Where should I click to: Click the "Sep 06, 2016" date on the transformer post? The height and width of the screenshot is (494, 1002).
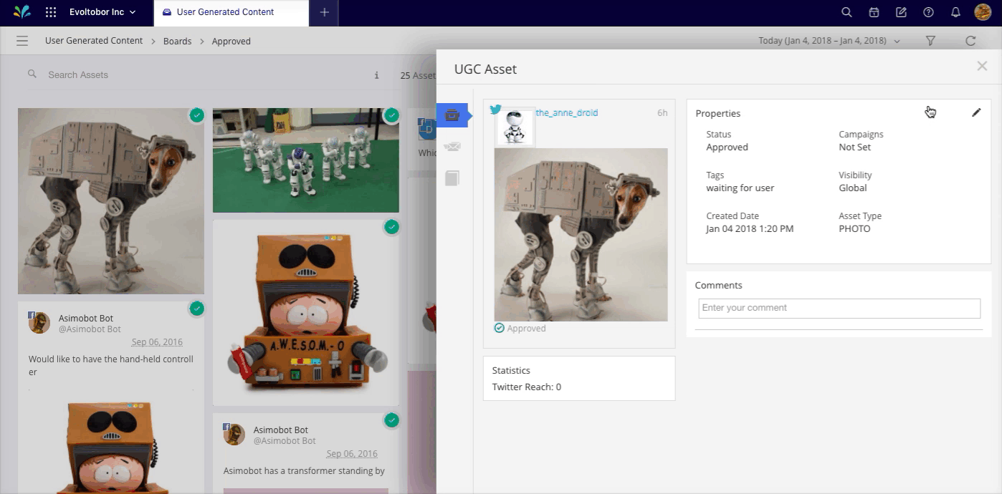[x=352, y=453]
